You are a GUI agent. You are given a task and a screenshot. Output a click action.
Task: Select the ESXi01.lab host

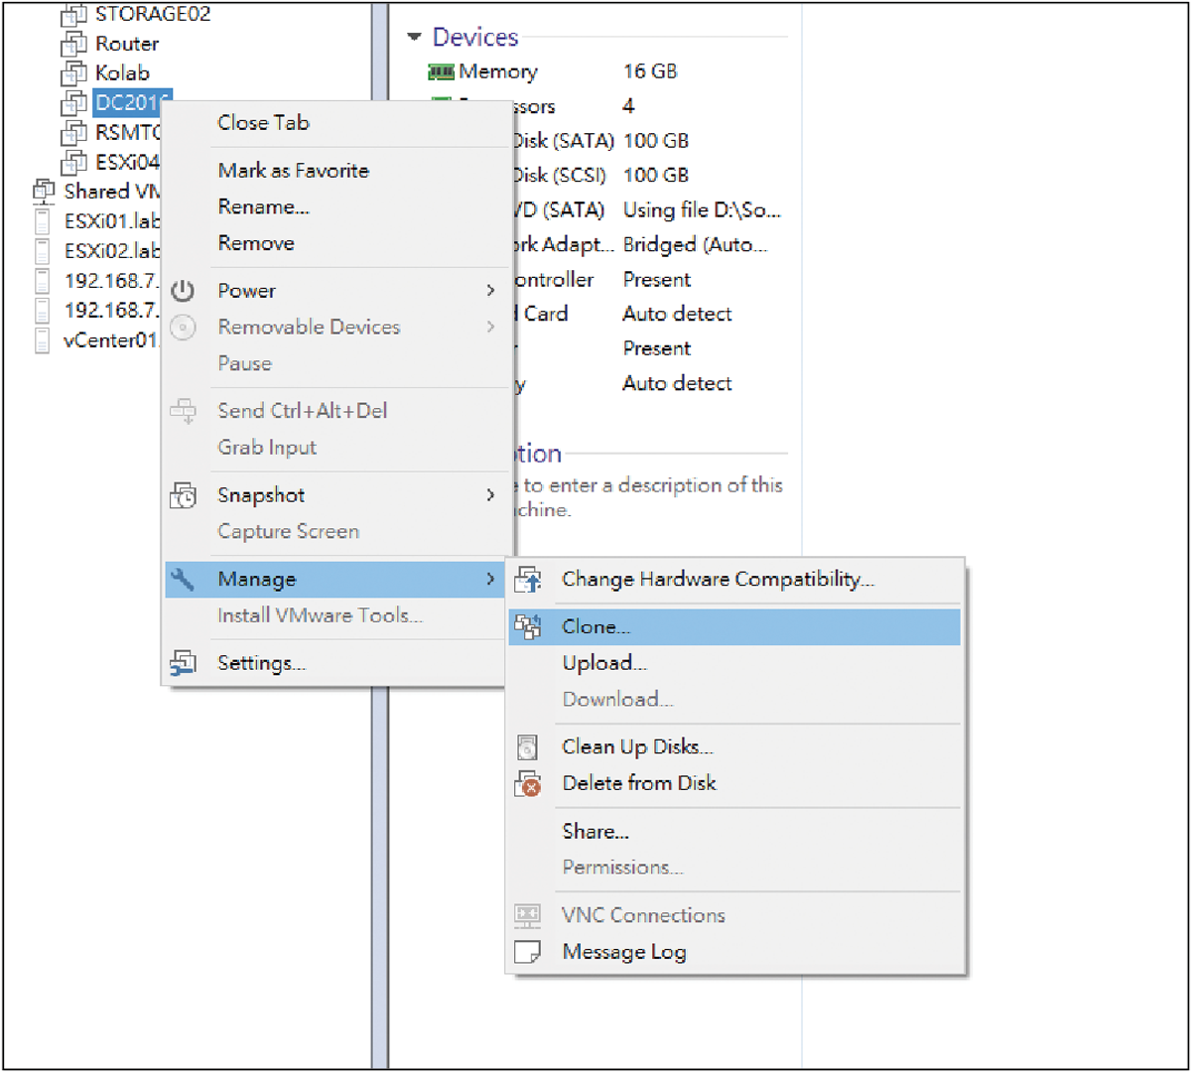click(112, 221)
